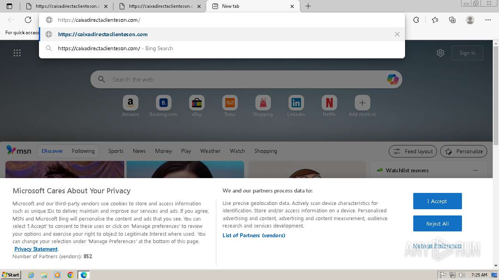Select the caixadirectaclienteson.com URL suggestion
The width and height of the screenshot is (499, 280).
222,34
